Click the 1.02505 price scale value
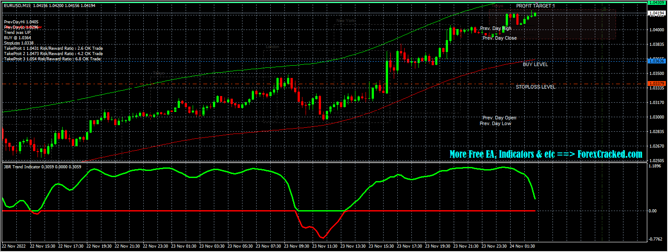 click(x=657, y=160)
